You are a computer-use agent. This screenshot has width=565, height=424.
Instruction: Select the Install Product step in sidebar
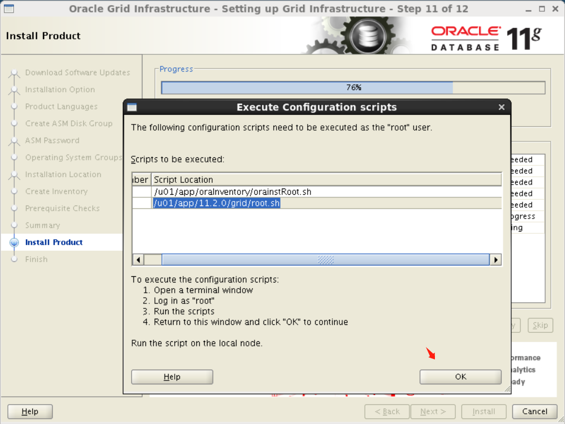coord(53,242)
